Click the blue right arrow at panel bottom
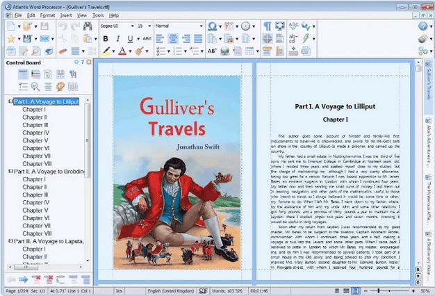This screenshot has width=435, height=296. (x=24, y=279)
